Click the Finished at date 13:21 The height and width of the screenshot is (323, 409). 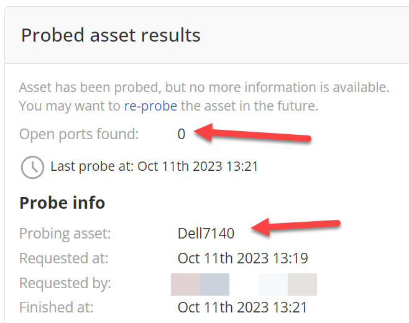click(242, 307)
